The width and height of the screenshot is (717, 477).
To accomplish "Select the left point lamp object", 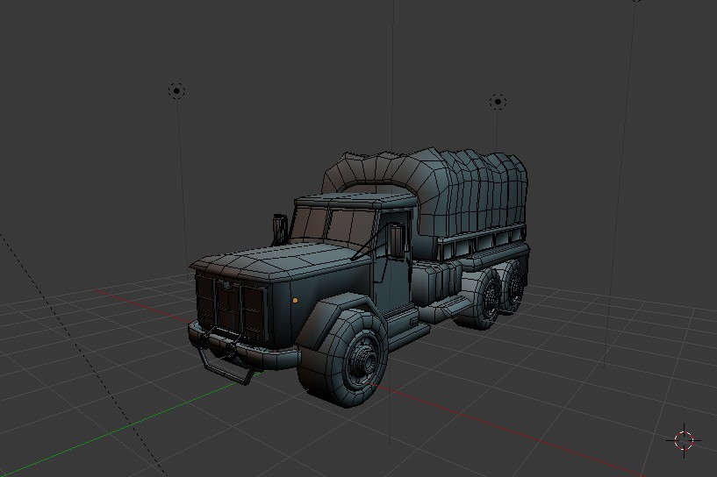I will (x=176, y=91).
